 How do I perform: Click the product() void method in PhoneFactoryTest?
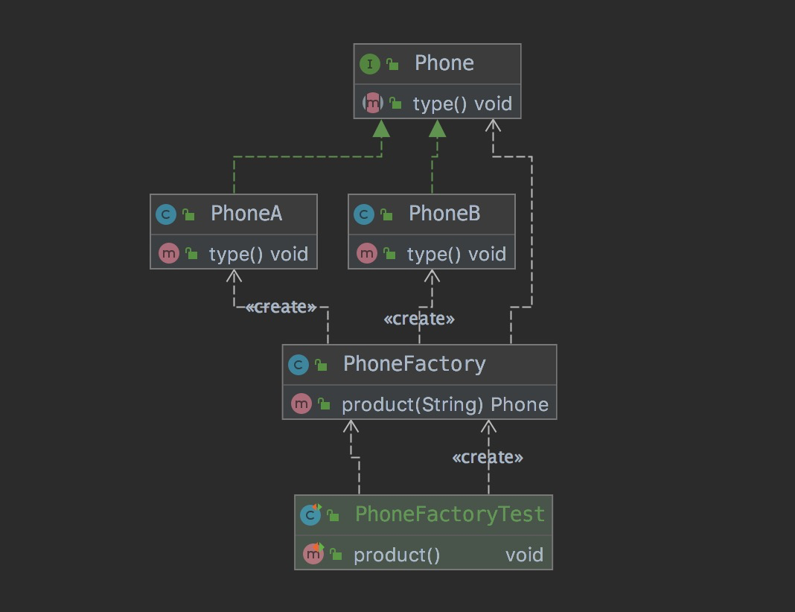tap(397, 555)
